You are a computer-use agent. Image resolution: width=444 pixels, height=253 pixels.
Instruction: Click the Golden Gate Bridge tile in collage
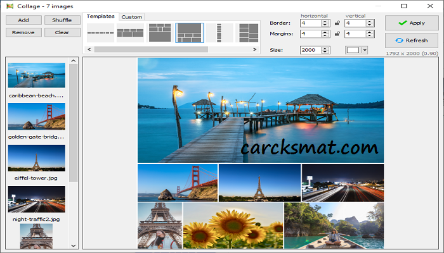tap(178, 183)
